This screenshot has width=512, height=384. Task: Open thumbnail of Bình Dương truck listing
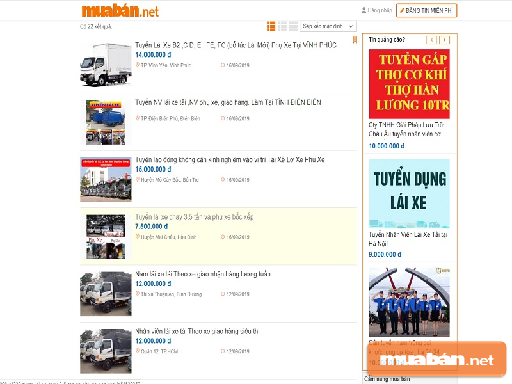click(x=106, y=294)
